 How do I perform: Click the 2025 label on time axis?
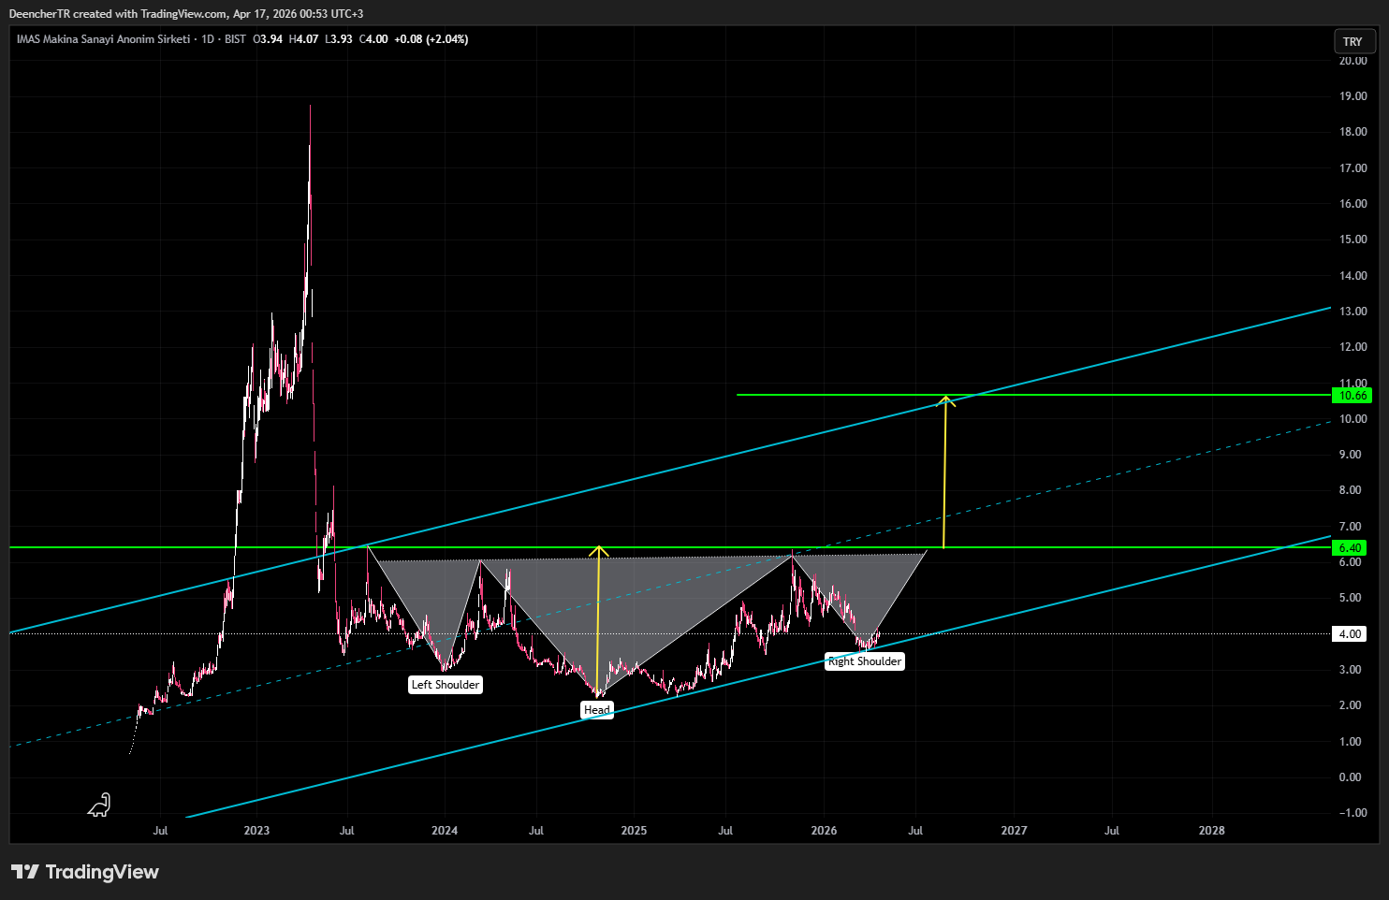[634, 831]
